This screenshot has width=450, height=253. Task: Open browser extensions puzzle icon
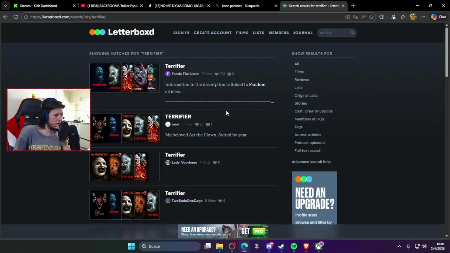381,17
